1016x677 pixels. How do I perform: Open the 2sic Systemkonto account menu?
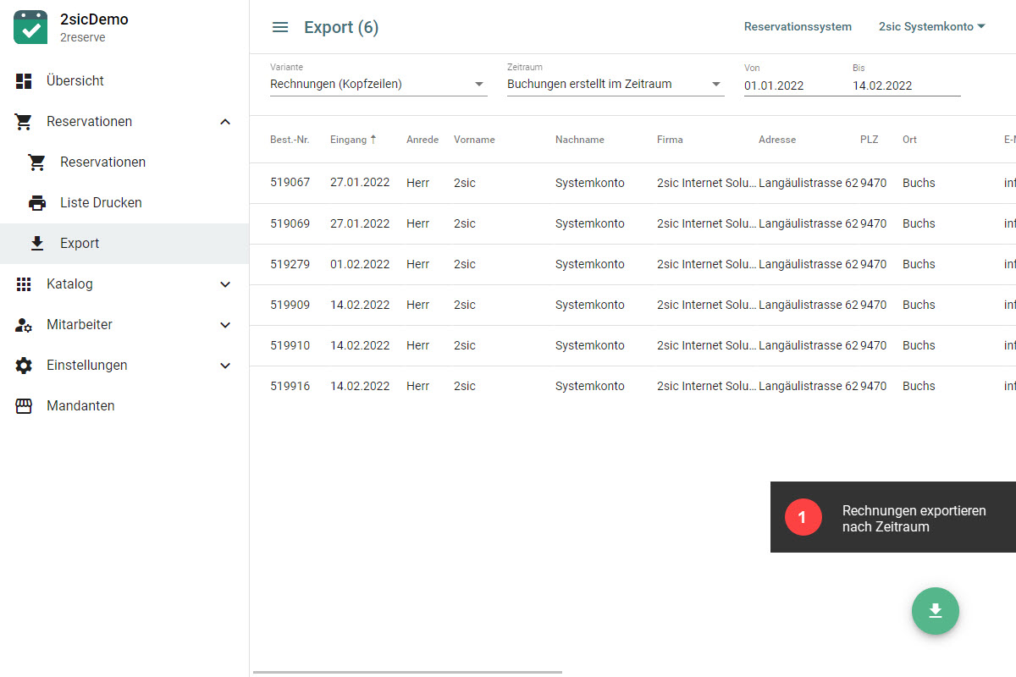click(x=931, y=27)
